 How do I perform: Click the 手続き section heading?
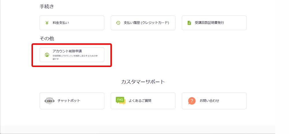pos(47,6)
